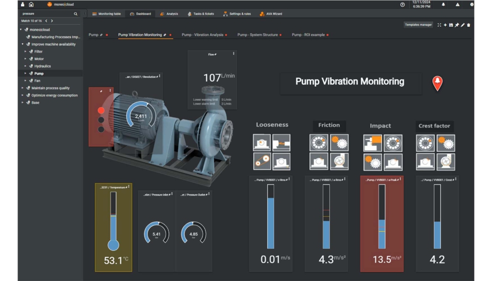The height and width of the screenshot is (281, 492).
Task: Click the Templates manager button
Action: pos(418,25)
